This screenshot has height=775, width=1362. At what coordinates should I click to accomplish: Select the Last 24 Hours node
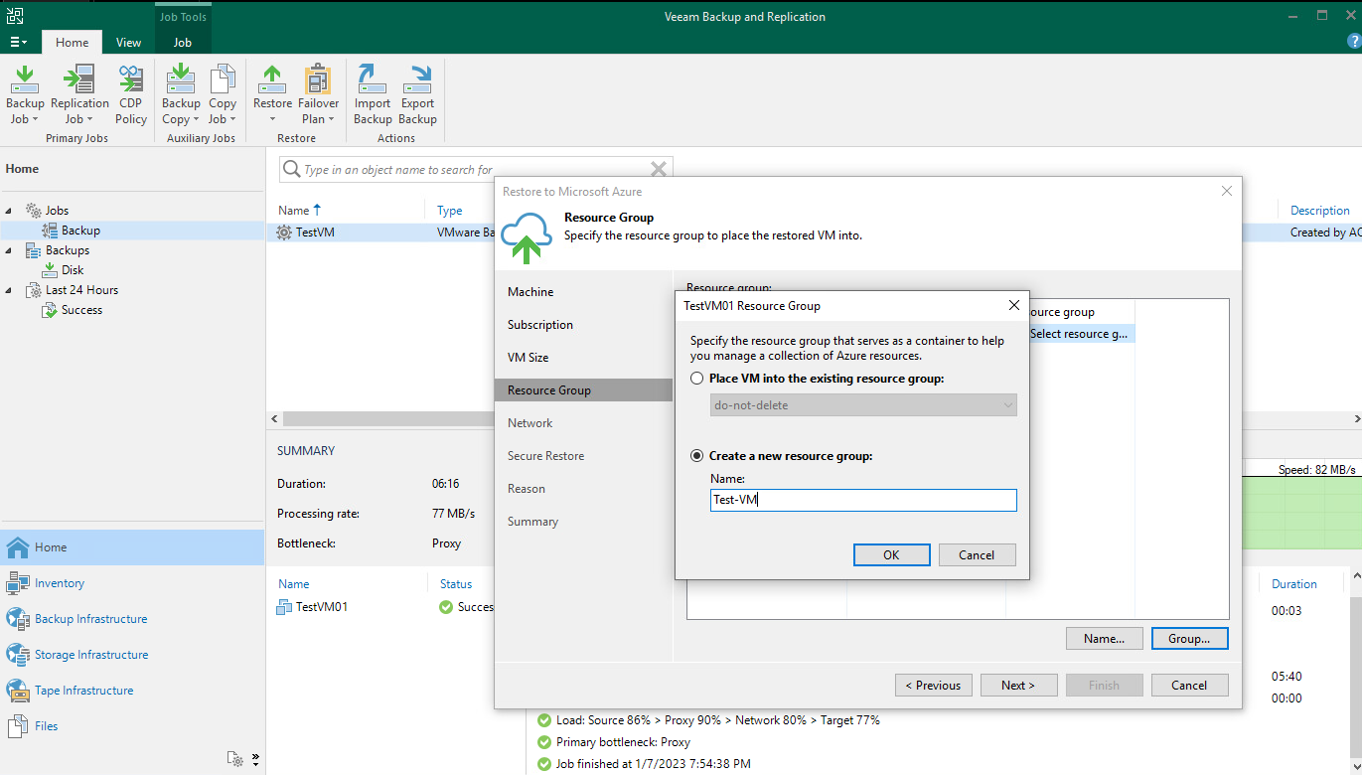coord(81,290)
